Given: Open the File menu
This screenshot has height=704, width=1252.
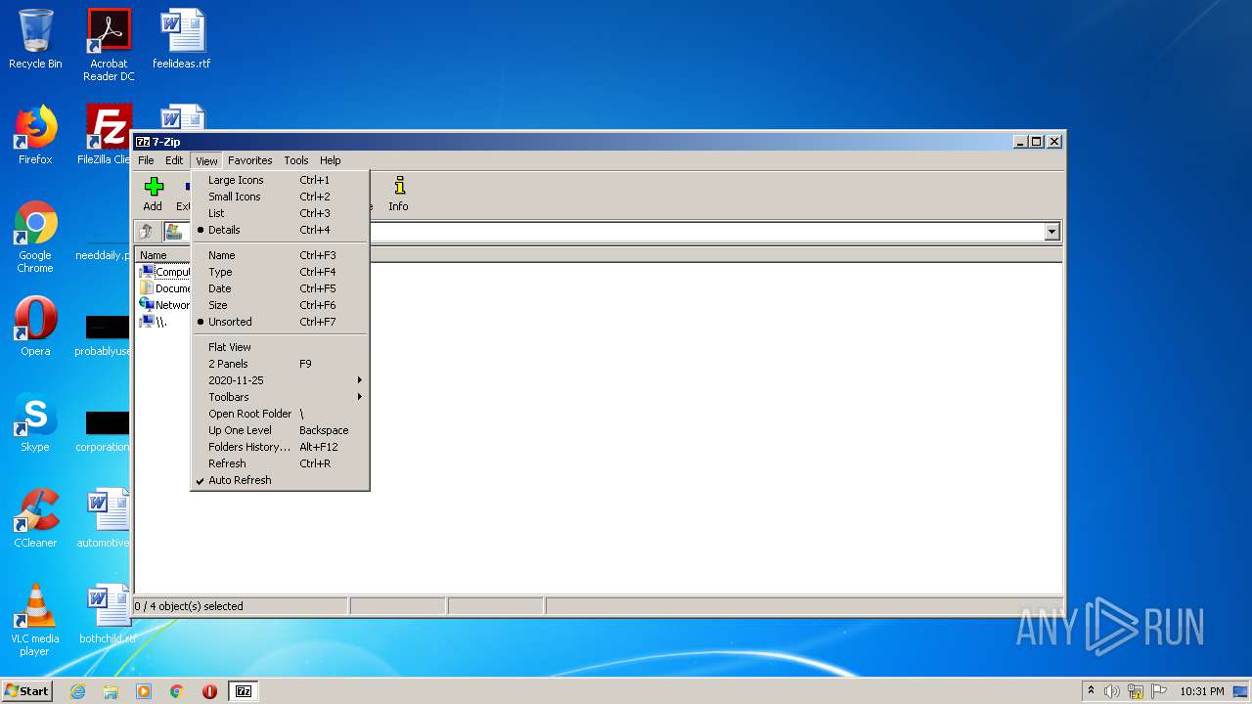Looking at the screenshot, I should 146,160.
